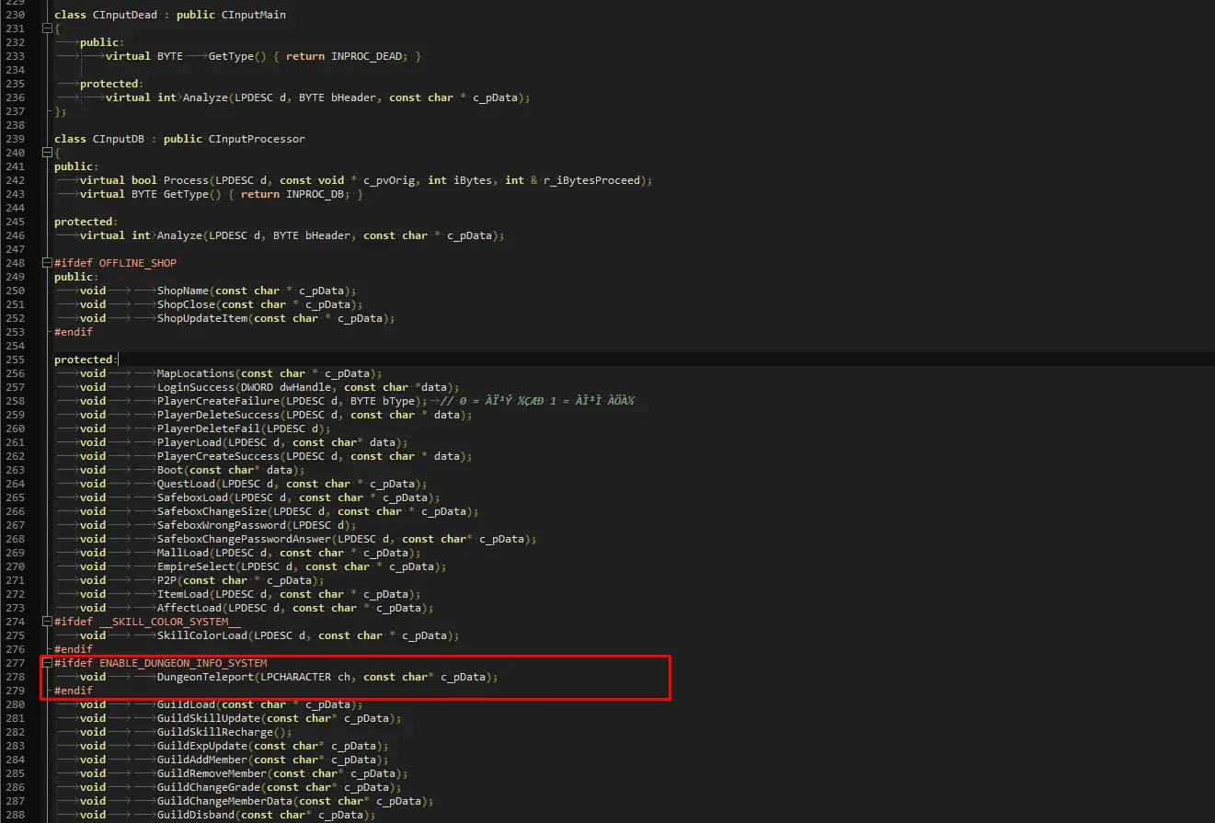Collapse the ENABLE_DUNGEON_INFO_SYSTEM ifdef block
Viewport: 1215px width, 823px height.
[x=46, y=663]
